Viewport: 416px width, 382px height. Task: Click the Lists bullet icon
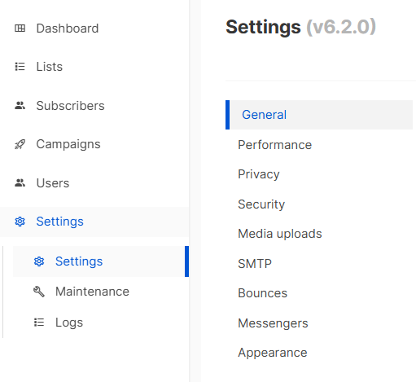20,67
